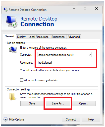Go to the Advanced tab
This screenshot has height=127, width=105.
tap(74, 37)
